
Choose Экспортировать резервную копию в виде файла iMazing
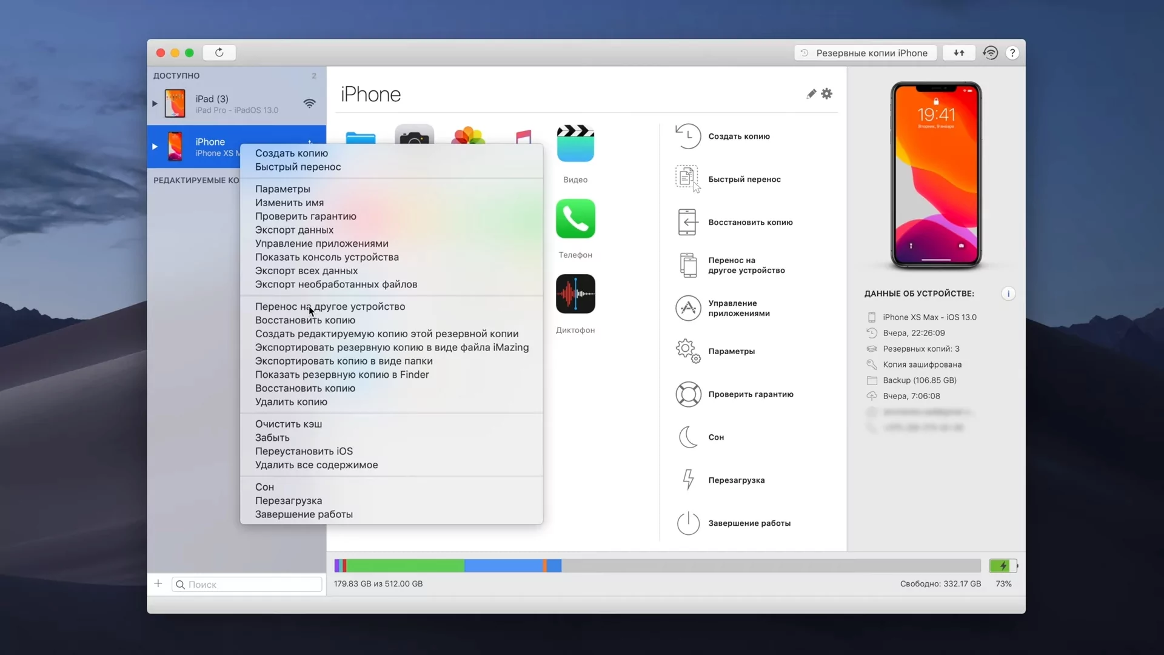point(392,348)
